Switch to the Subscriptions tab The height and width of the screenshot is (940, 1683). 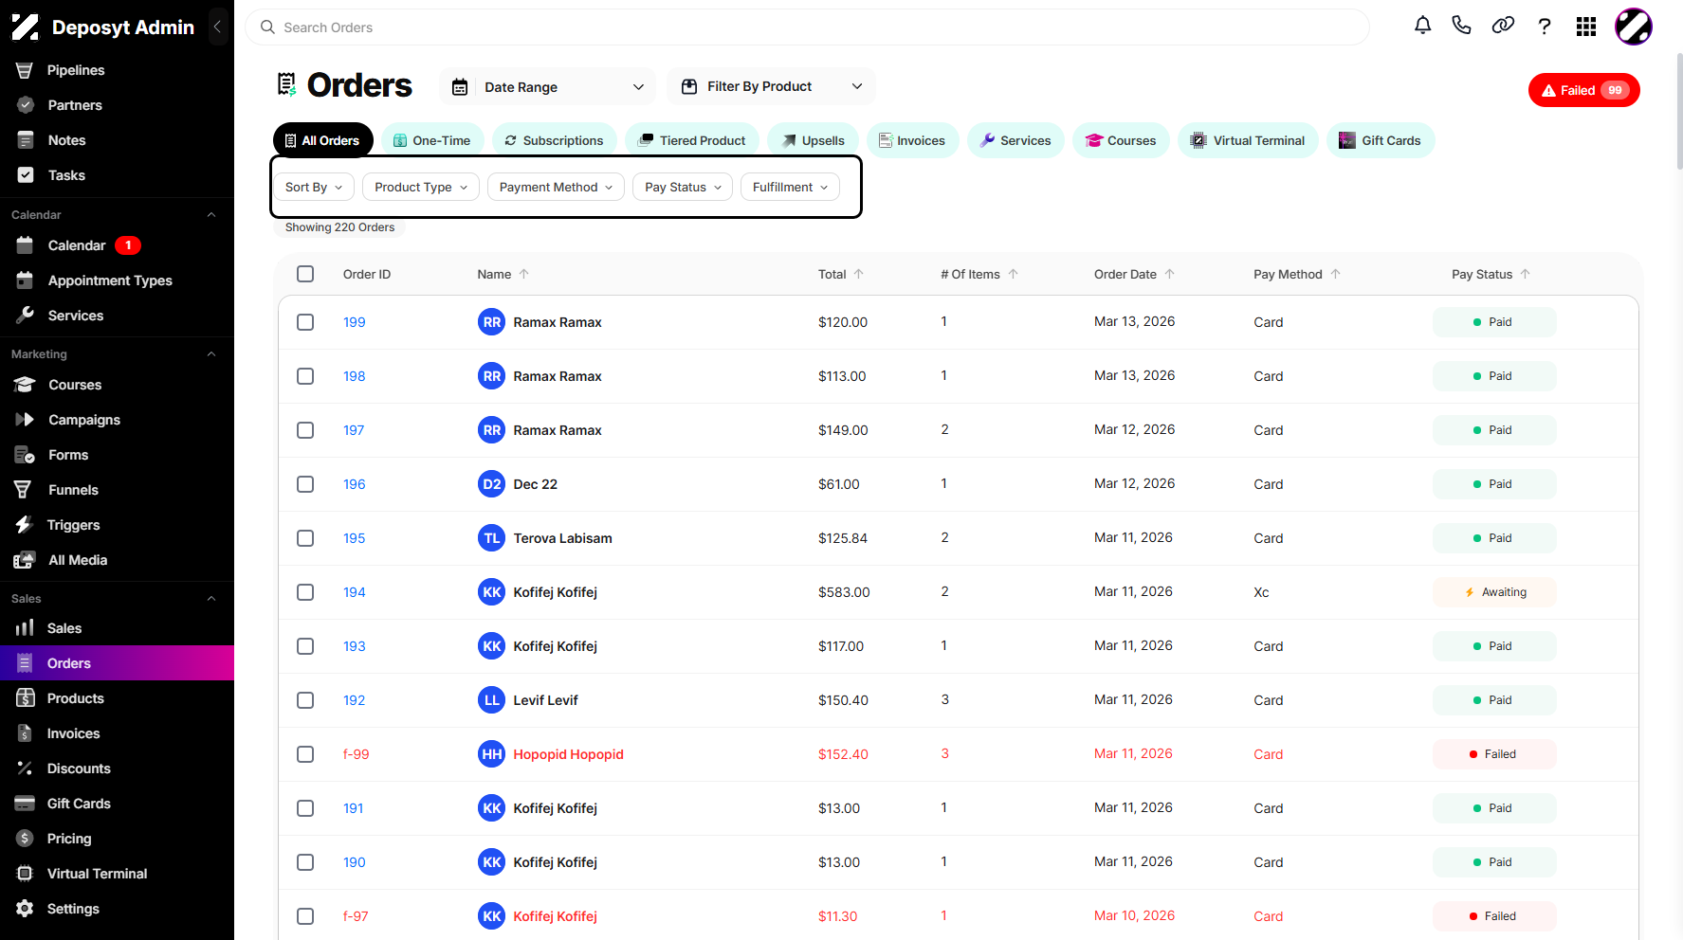tap(554, 140)
